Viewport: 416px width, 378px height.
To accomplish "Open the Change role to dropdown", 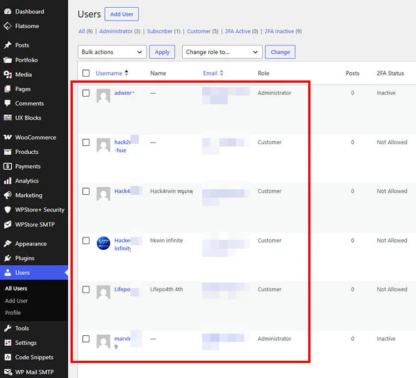I will coord(222,52).
